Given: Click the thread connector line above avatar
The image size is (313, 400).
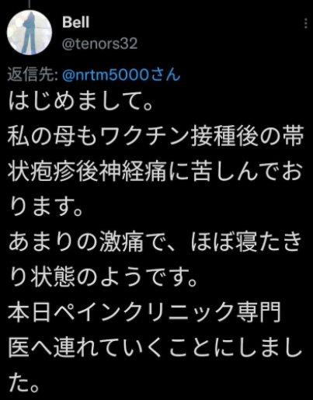Looking at the screenshot, I should click(30, 4).
